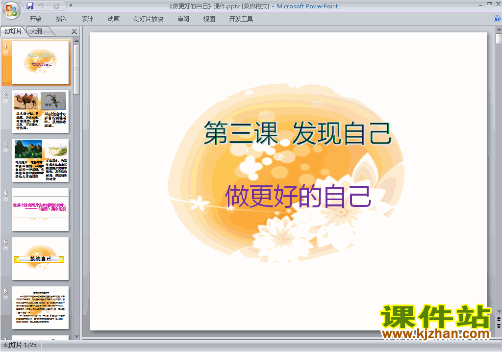Viewport: 502px width, 352px height.
Task: Go to the previous slide with the double-up arrow
Action: (499, 320)
